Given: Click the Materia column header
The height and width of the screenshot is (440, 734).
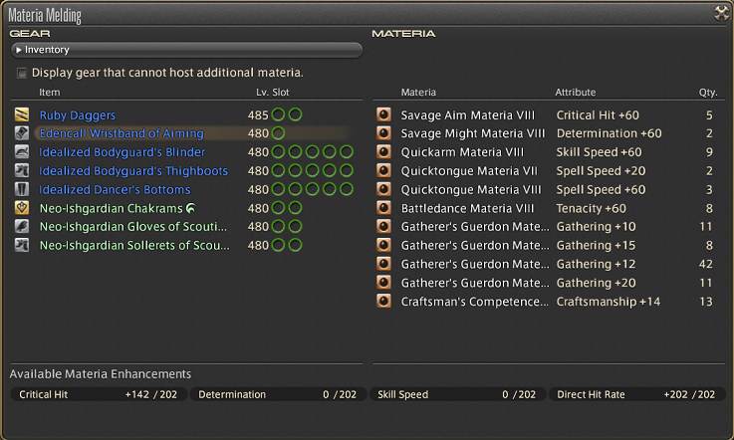Looking at the screenshot, I should point(418,93).
